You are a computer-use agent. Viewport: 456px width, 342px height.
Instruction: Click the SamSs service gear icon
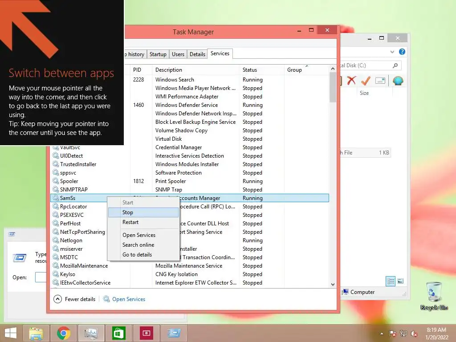pos(56,198)
